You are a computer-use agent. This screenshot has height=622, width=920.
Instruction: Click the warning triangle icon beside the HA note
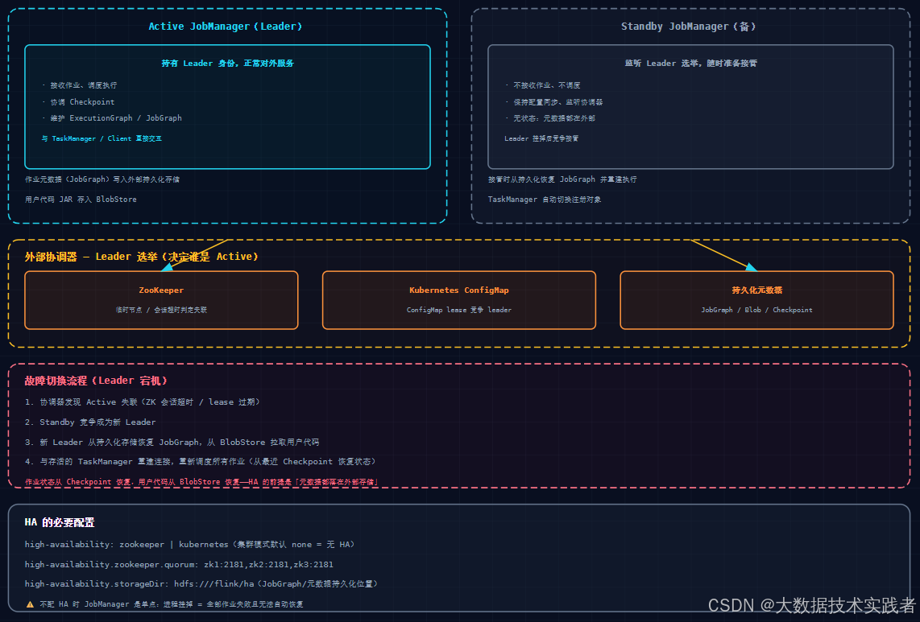30,604
